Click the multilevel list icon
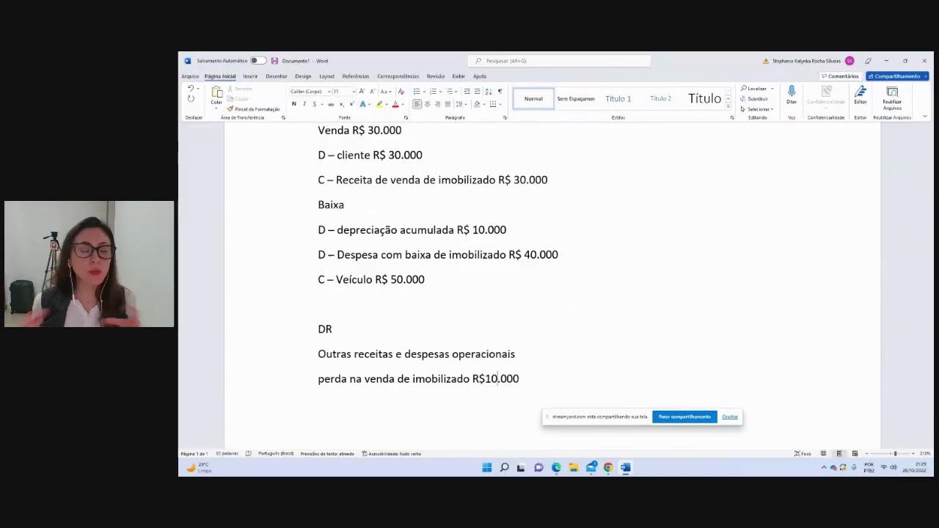This screenshot has height=528, width=939. [449, 91]
